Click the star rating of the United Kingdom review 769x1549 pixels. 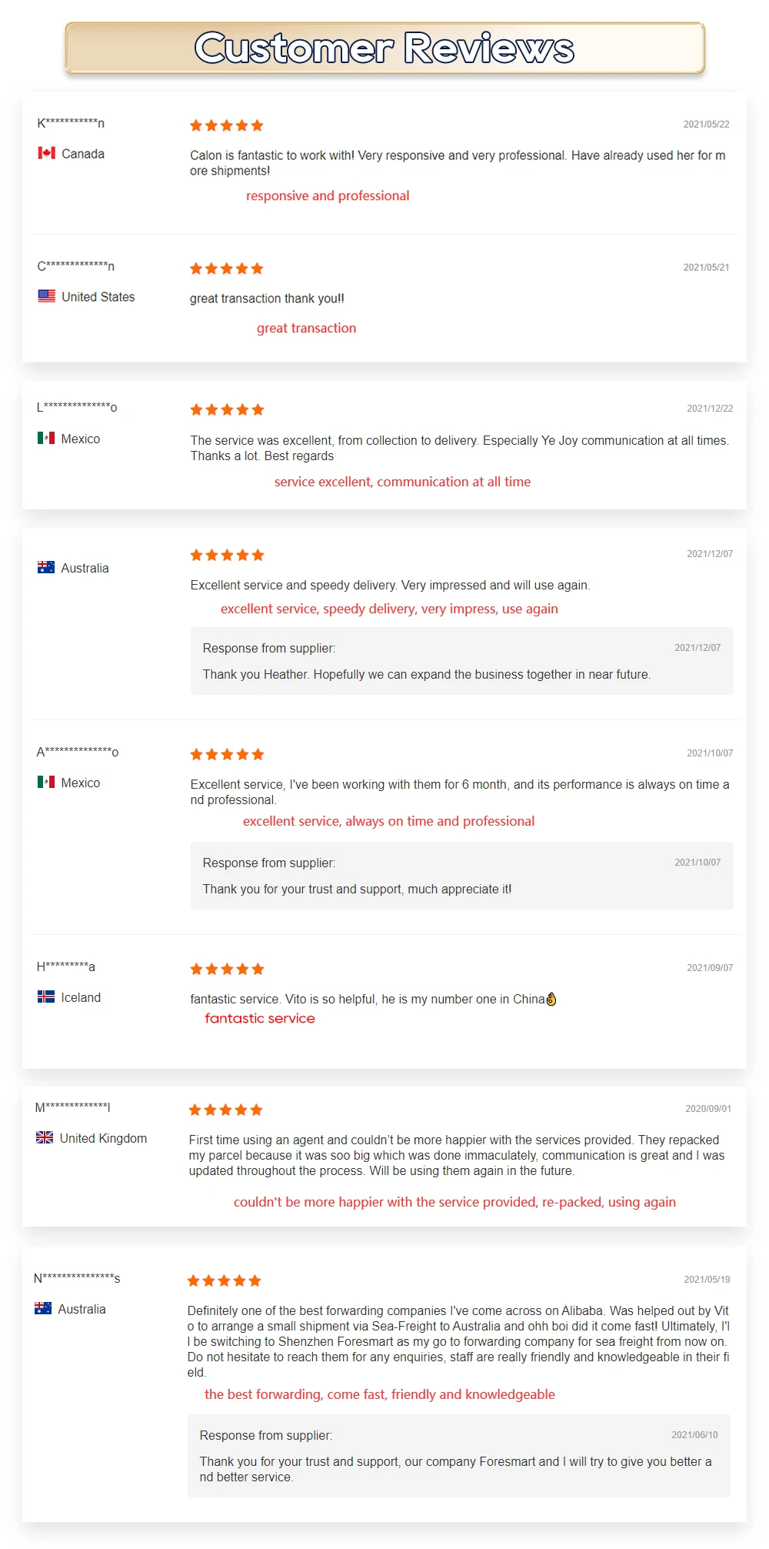tap(226, 1110)
